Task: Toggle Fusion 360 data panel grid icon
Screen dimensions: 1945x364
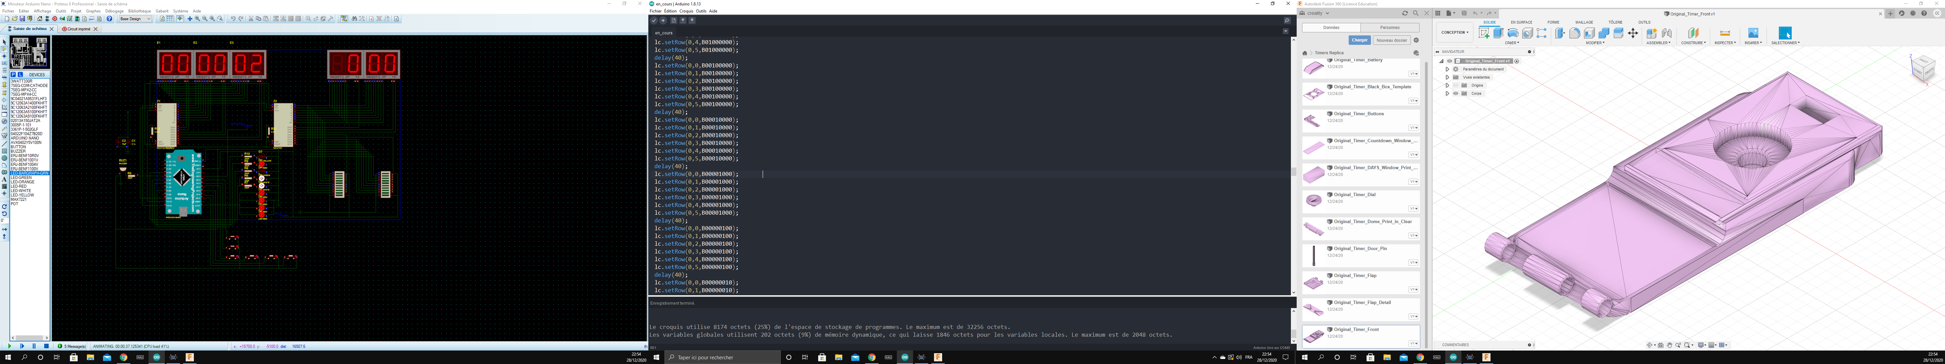Action: point(1437,13)
